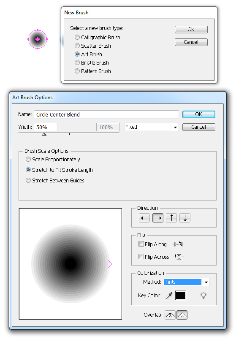This screenshot has width=236, height=339.
Task: Click the Method label text
Action: click(x=152, y=282)
